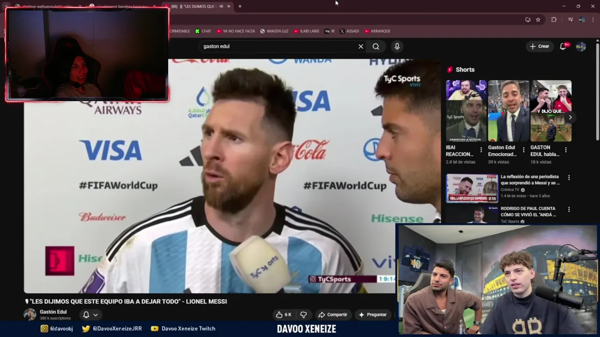Dislike the video with thumbs-down icon
The width and height of the screenshot is (600, 337).
303,315
